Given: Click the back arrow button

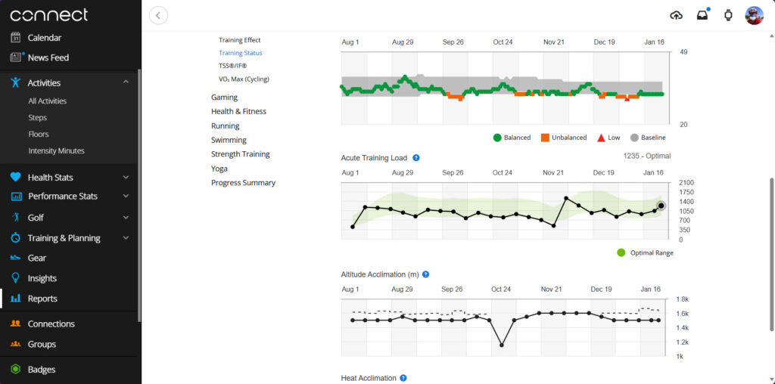Looking at the screenshot, I should (158, 15).
